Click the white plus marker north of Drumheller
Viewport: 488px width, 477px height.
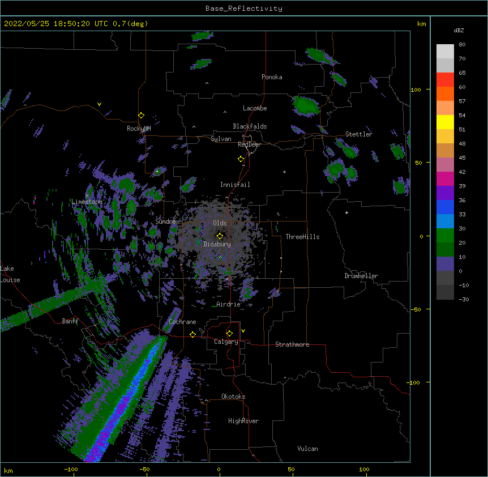coord(346,212)
